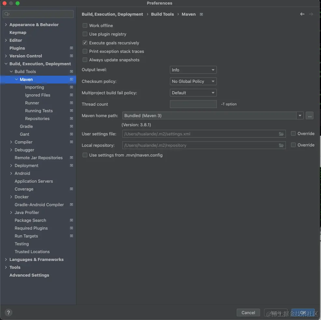321x320 pixels.
Task: Click the folder icon in Local repository field
Action: [x=281, y=145]
